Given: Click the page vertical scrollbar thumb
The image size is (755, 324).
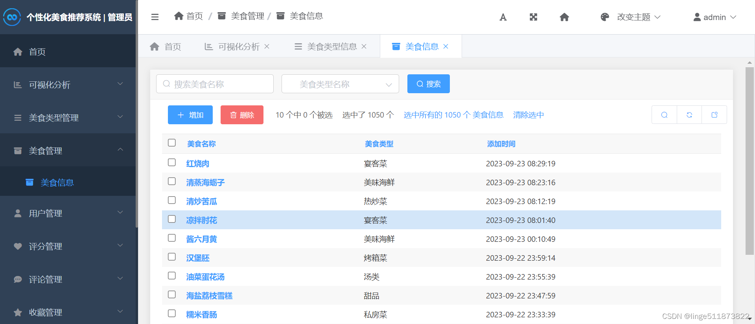Looking at the screenshot, I should [x=749, y=161].
